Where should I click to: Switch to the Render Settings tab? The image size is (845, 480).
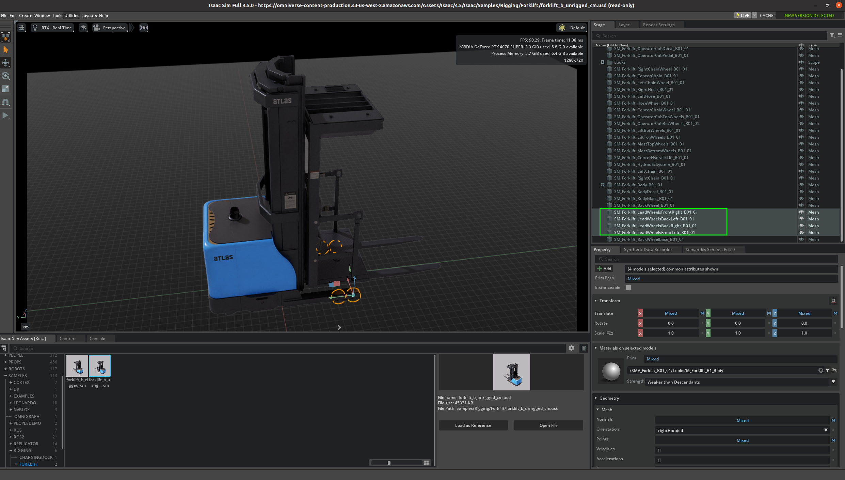coord(658,25)
